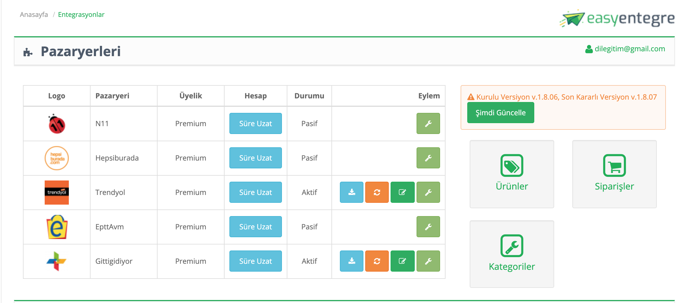Screen dimensions: 687x303
Task: Click the Trendyol logo
Action: [57, 193]
